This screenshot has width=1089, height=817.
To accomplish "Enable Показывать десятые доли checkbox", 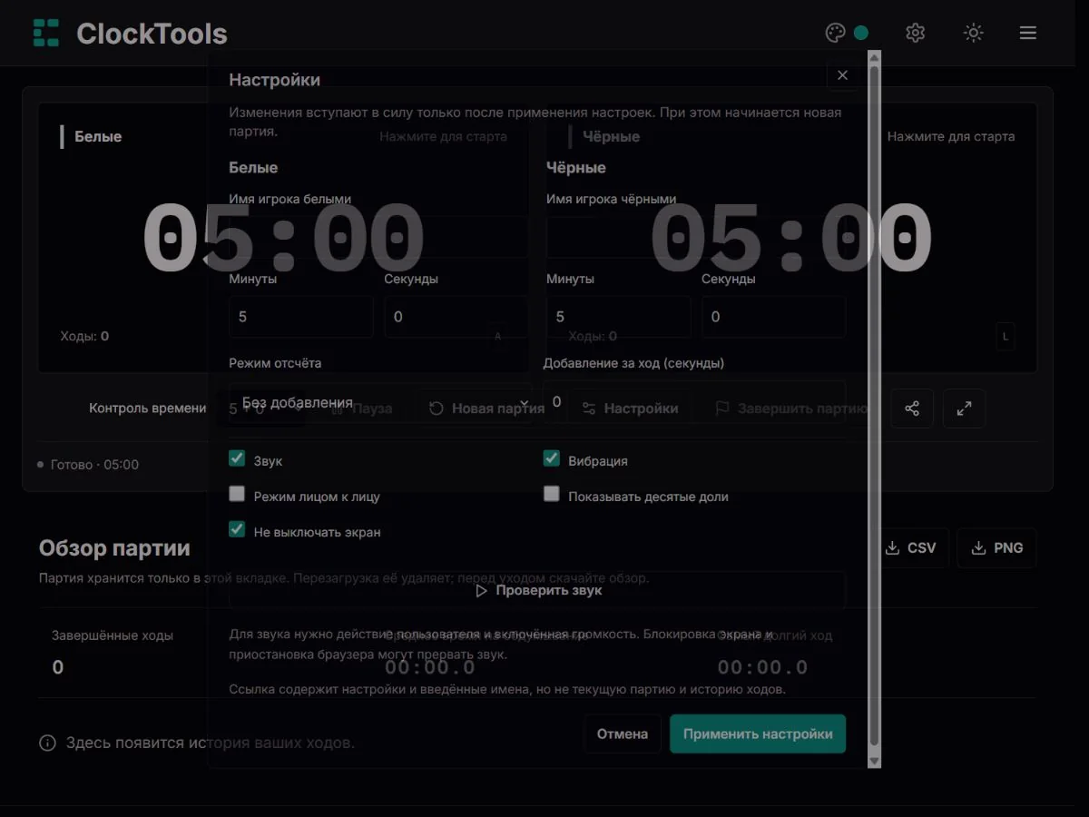I will tap(551, 495).
